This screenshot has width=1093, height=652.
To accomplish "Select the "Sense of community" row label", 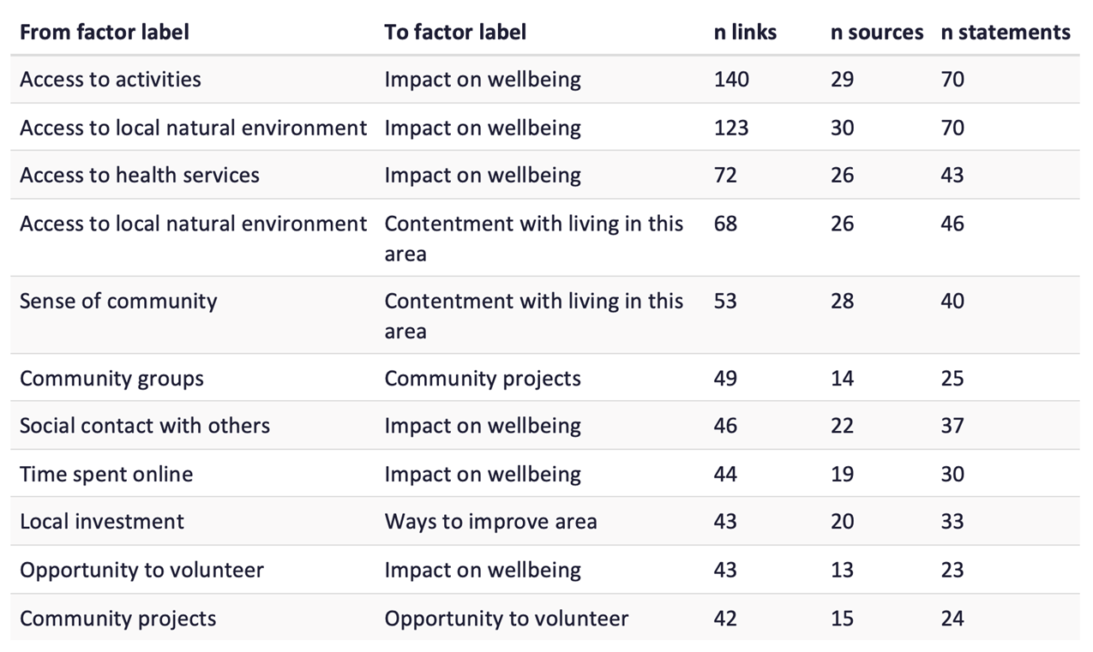I will [118, 302].
